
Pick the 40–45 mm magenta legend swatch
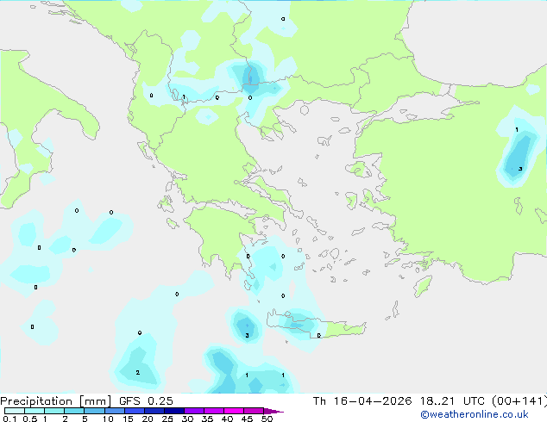click(x=234, y=411)
